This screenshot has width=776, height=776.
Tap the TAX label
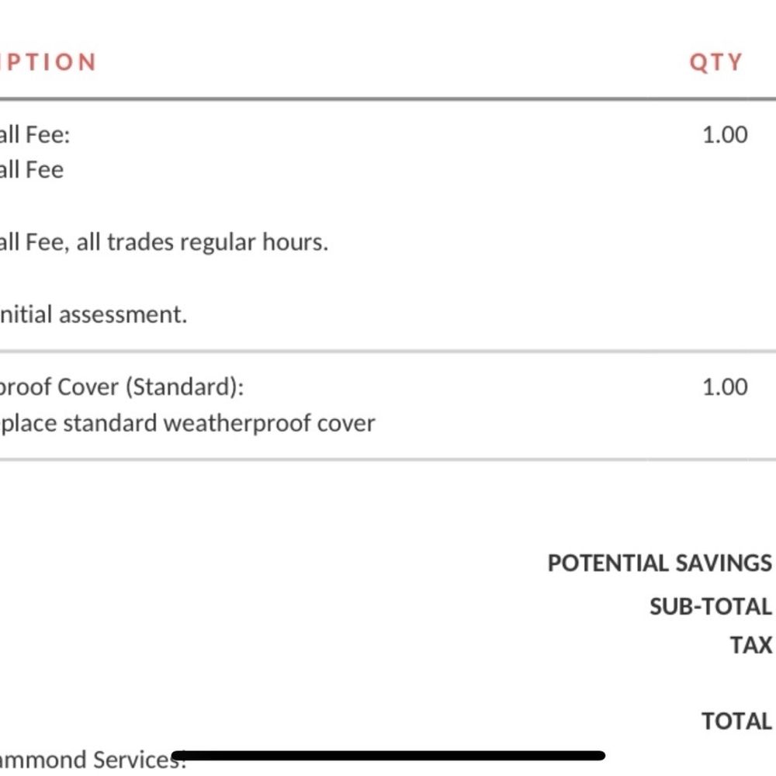750,646
